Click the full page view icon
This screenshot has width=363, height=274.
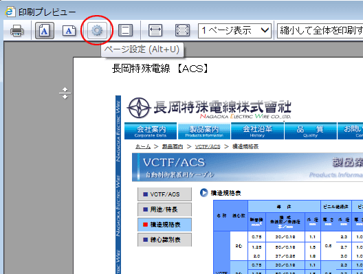coord(182,30)
